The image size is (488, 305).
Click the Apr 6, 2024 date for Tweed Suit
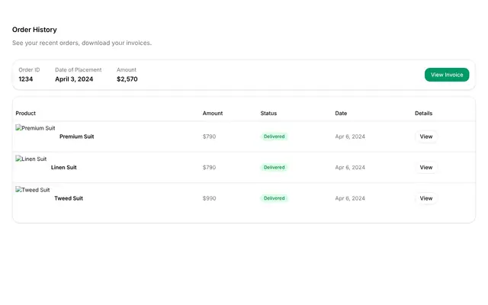350,198
